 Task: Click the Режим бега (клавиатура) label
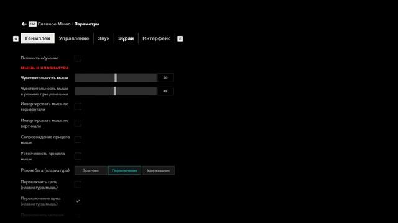pos(45,170)
